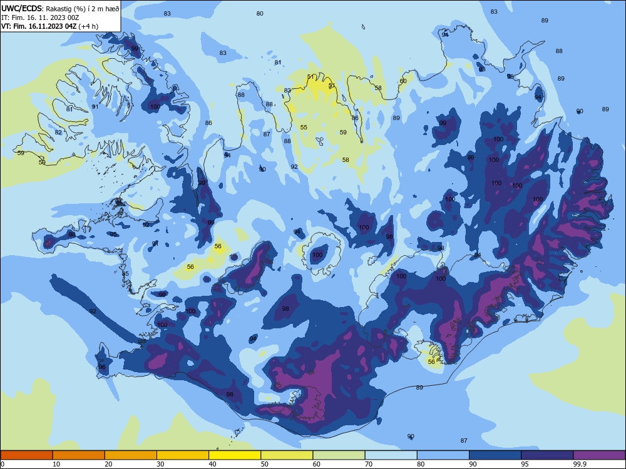Click the 20–30 amber legend swatch
The height and width of the screenshot is (469, 626).
(x=131, y=455)
